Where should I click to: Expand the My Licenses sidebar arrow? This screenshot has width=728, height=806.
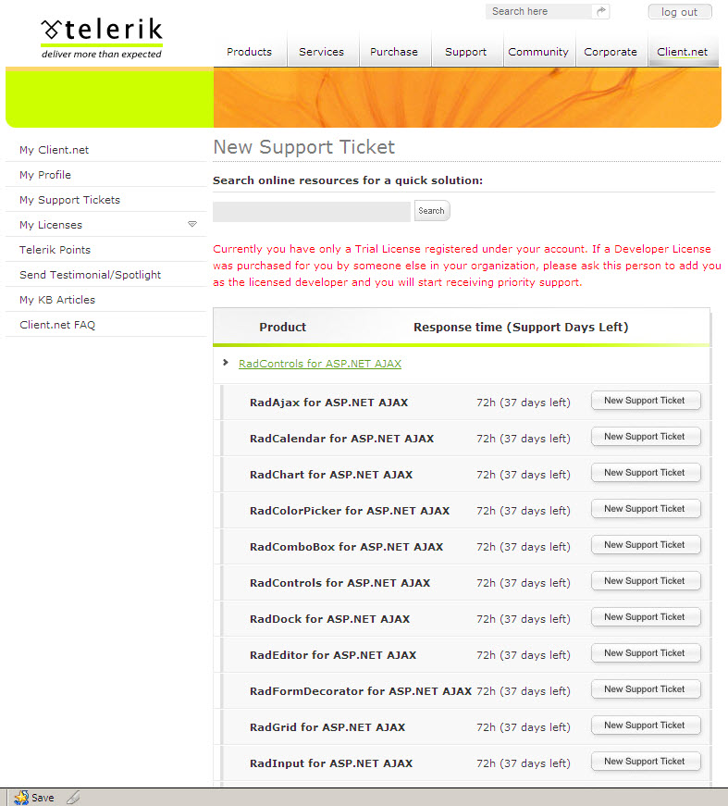192,224
